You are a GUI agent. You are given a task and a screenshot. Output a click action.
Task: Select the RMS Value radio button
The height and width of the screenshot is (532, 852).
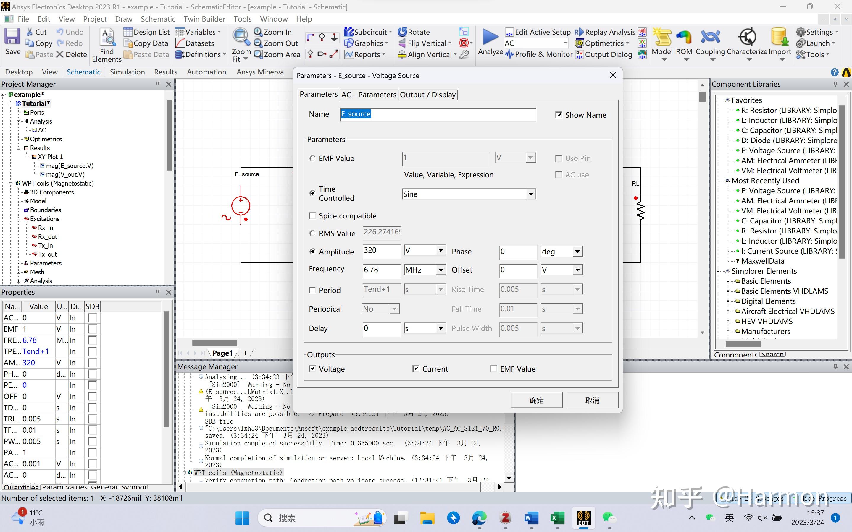[x=312, y=233]
